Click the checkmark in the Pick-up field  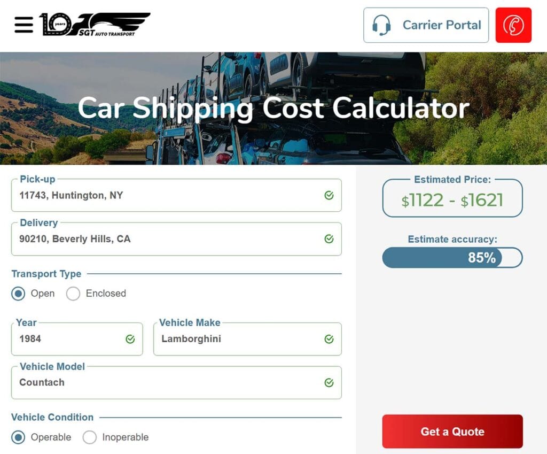coord(330,196)
